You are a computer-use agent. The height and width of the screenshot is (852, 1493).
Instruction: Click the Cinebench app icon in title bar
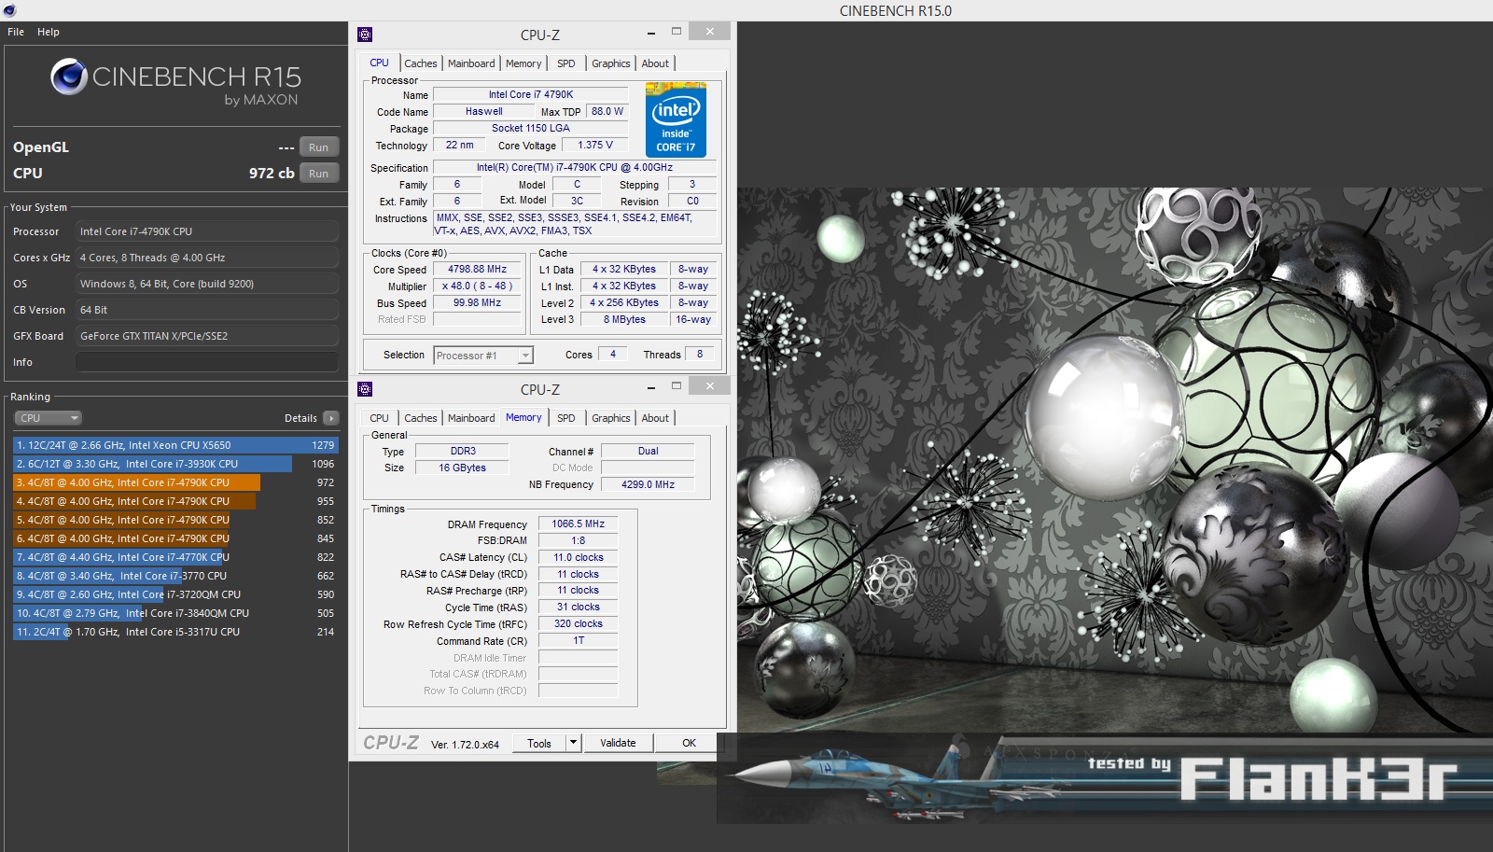(9, 10)
